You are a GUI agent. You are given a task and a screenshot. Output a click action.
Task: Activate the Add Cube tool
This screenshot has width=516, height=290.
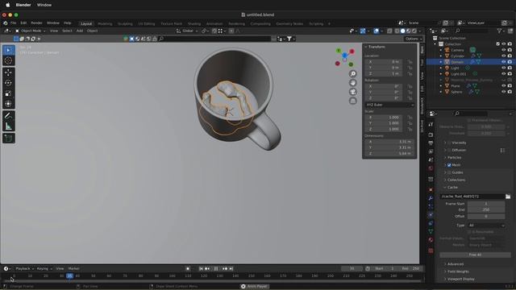coord(9,138)
